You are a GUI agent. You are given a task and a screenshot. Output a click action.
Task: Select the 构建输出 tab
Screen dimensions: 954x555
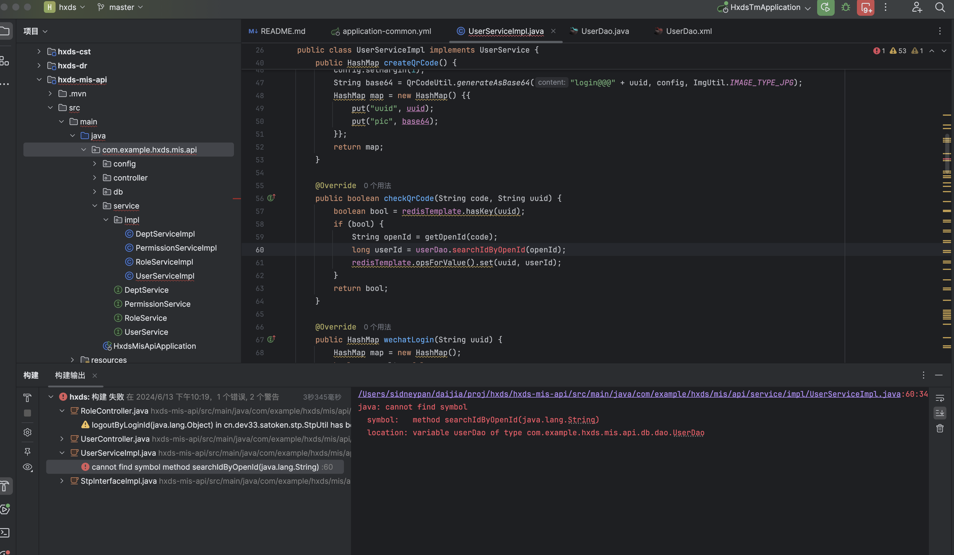coord(70,375)
